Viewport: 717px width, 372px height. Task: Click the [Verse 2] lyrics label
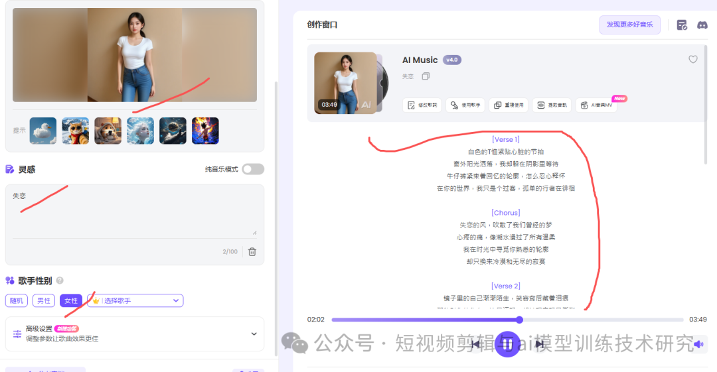tap(506, 286)
